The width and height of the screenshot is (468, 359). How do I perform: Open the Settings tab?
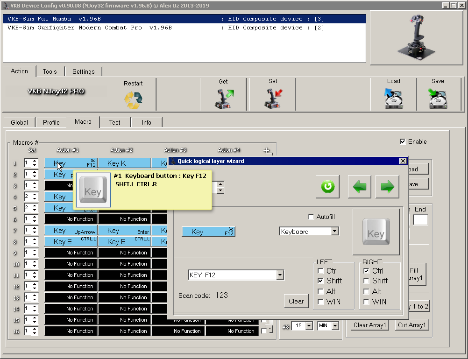tap(83, 71)
